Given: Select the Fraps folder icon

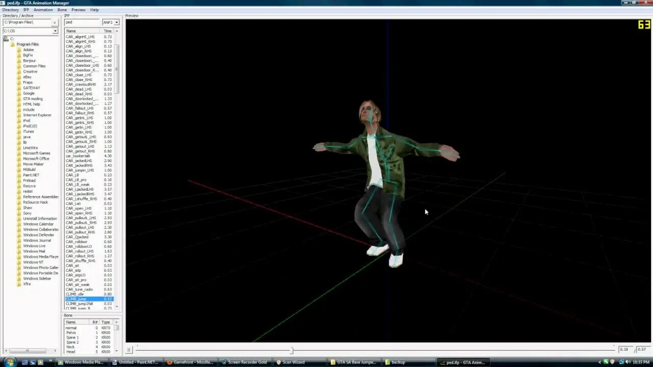Looking at the screenshot, I should (19, 83).
